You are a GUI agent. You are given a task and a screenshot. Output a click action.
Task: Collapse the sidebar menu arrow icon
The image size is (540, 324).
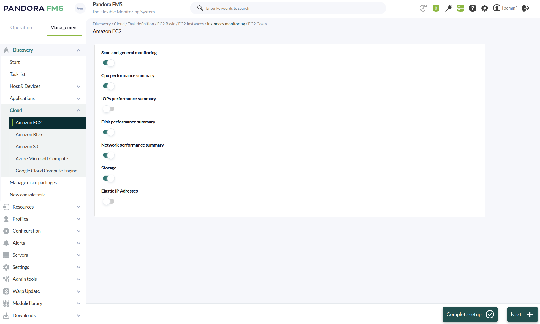80,8
